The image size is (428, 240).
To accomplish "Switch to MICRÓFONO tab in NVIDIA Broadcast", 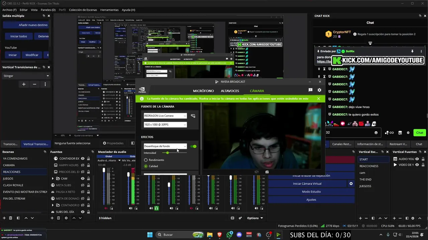I will coord(203,91).
